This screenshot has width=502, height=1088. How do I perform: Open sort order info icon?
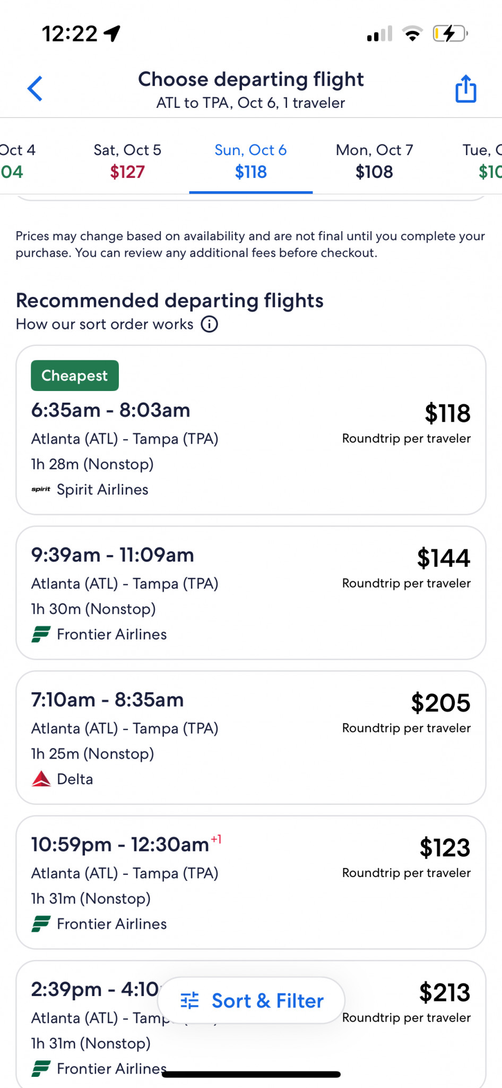click(209, 324)
